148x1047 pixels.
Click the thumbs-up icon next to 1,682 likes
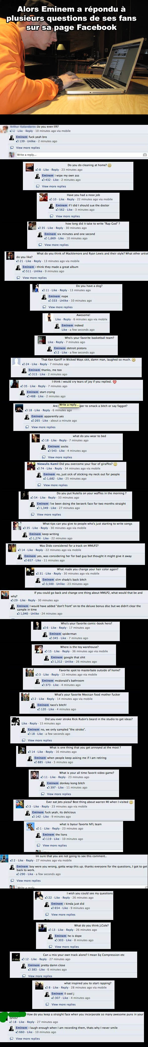click(x=45, y=479)
